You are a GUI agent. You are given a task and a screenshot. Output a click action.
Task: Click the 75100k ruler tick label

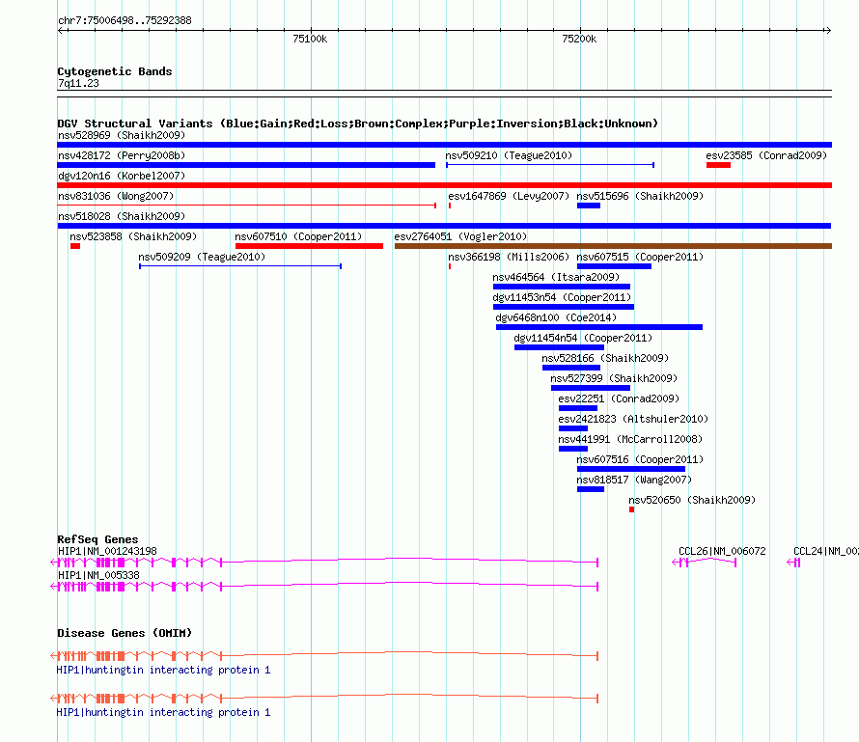pos(310,39)
